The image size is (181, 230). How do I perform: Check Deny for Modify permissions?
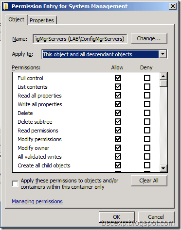(147, 139)
